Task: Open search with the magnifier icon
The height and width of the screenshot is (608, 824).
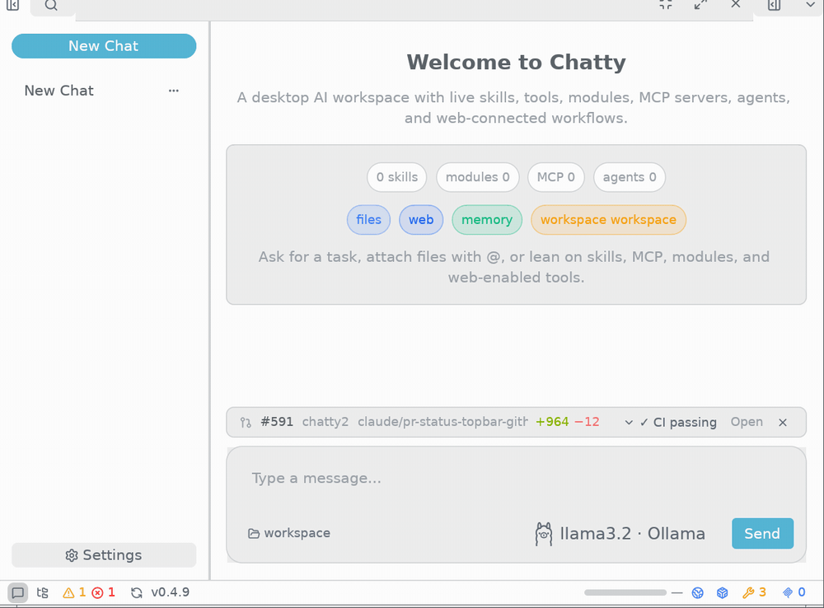Action: pos(51,5)
